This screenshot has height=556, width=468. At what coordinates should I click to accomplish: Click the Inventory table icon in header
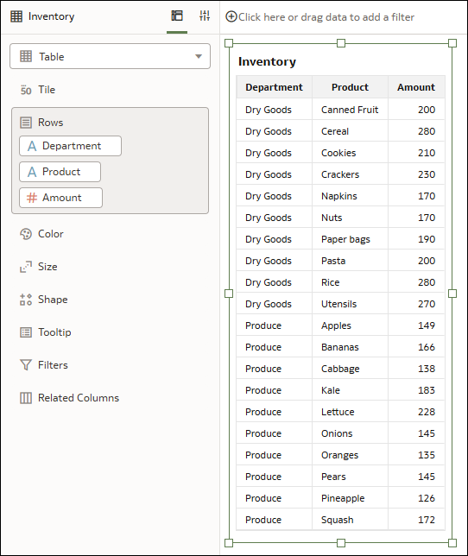(x=16, y=16)
